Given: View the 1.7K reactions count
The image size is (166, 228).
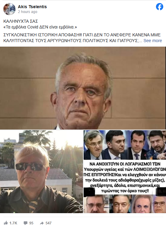Looking at the screenshot, I should click(13, 223).
